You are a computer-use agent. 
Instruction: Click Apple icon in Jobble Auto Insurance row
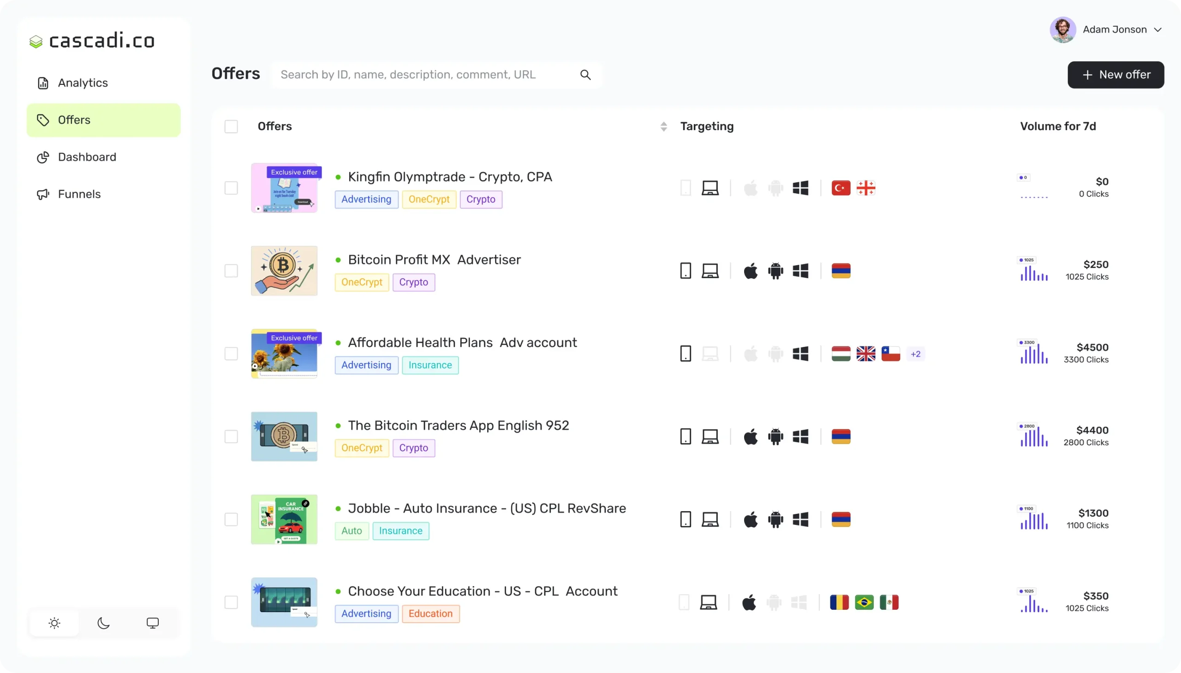751,519
